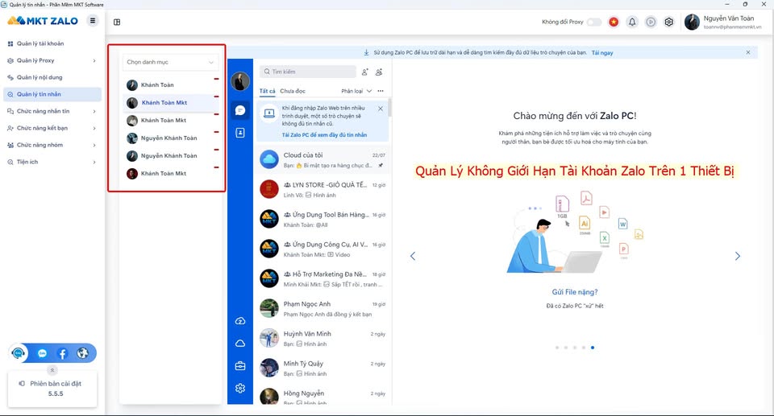Click the Tải ngay link in banner

602,53
